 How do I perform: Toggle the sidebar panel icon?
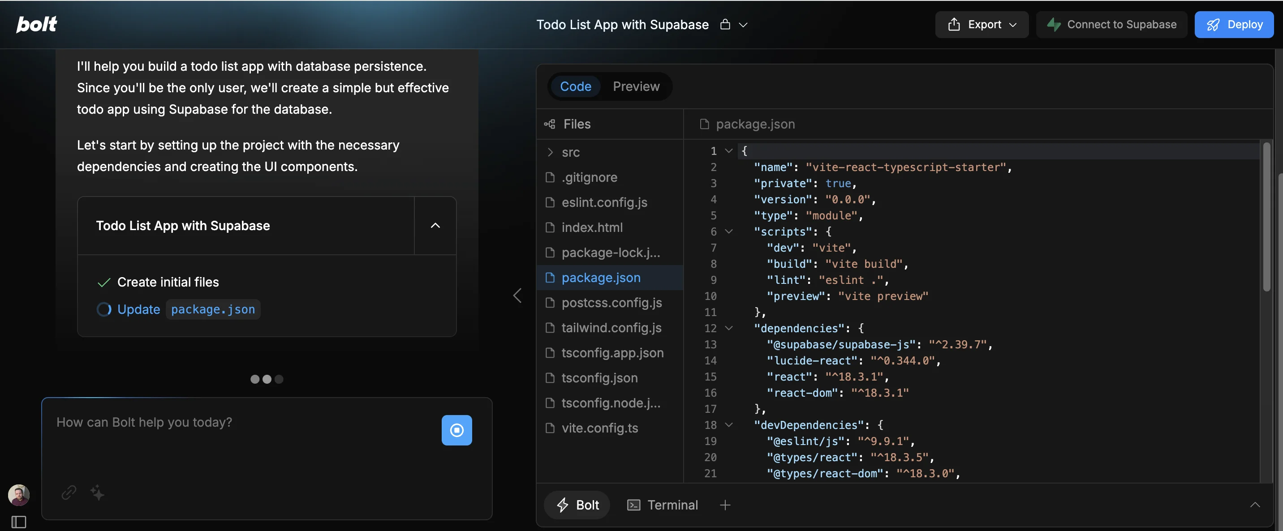pyautogui.click(x=18, y=522)
